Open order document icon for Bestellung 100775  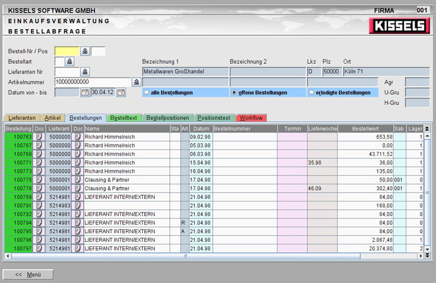click(x=39, y=180)
